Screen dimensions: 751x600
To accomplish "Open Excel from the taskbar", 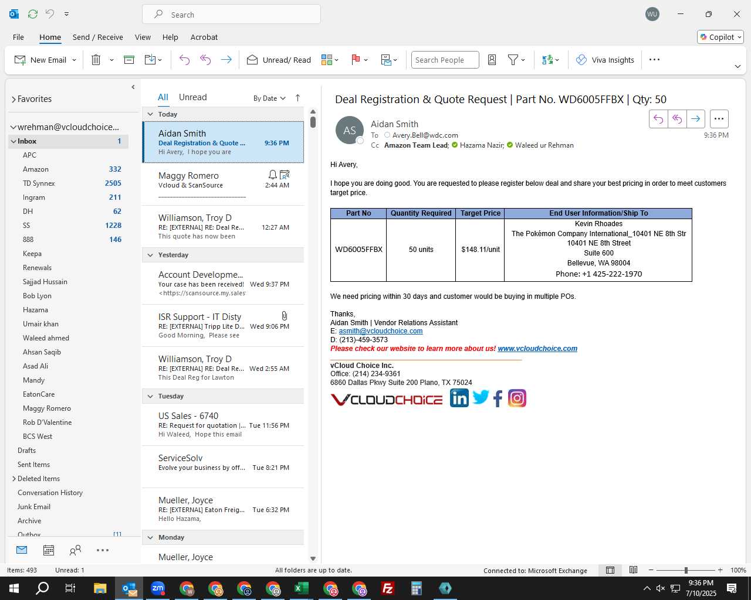I will click(302, 588).
